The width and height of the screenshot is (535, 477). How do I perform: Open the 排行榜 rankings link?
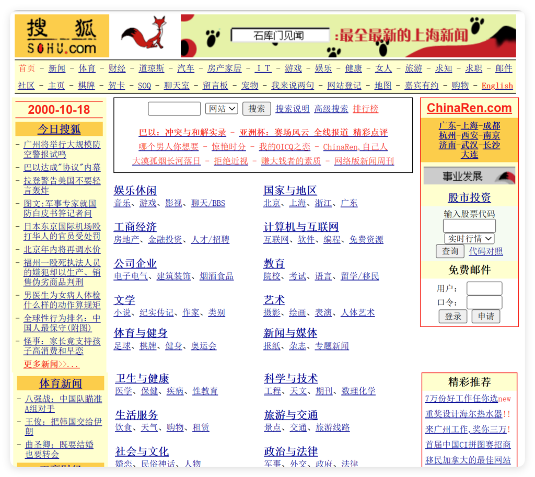[x=365, y=109]
